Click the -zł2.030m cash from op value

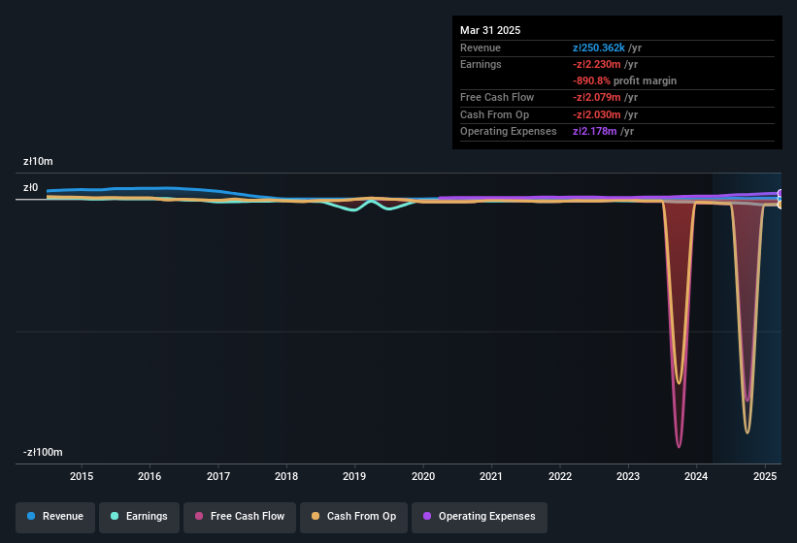(597, 114)
